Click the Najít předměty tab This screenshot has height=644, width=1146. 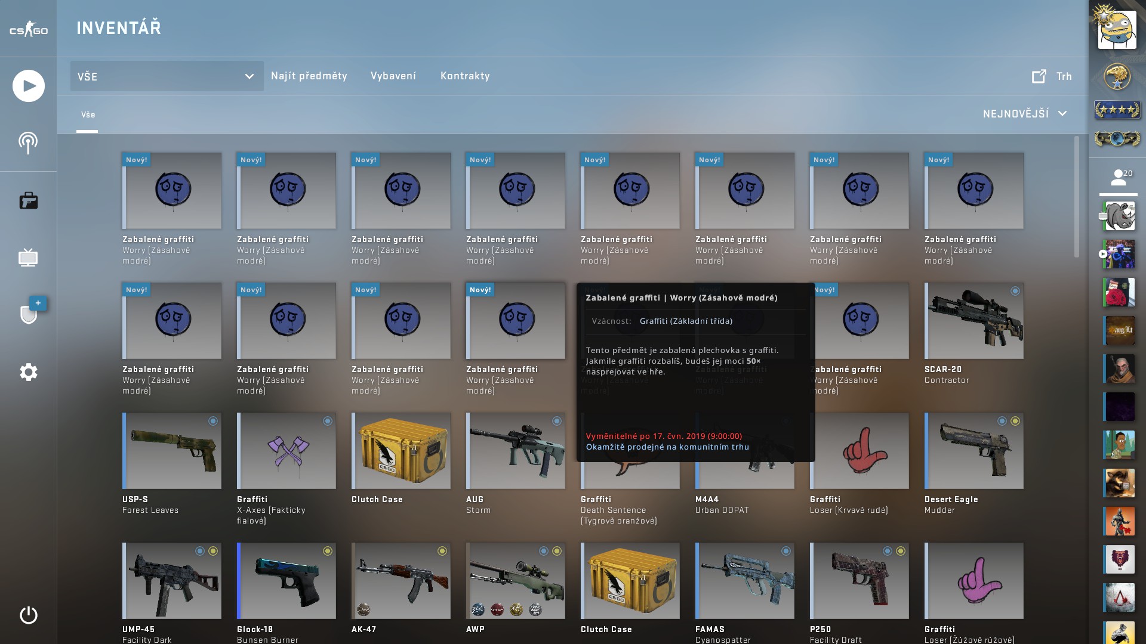pos(309,76)
